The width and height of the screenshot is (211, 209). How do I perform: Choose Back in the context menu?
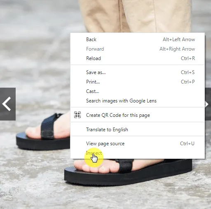137,39
